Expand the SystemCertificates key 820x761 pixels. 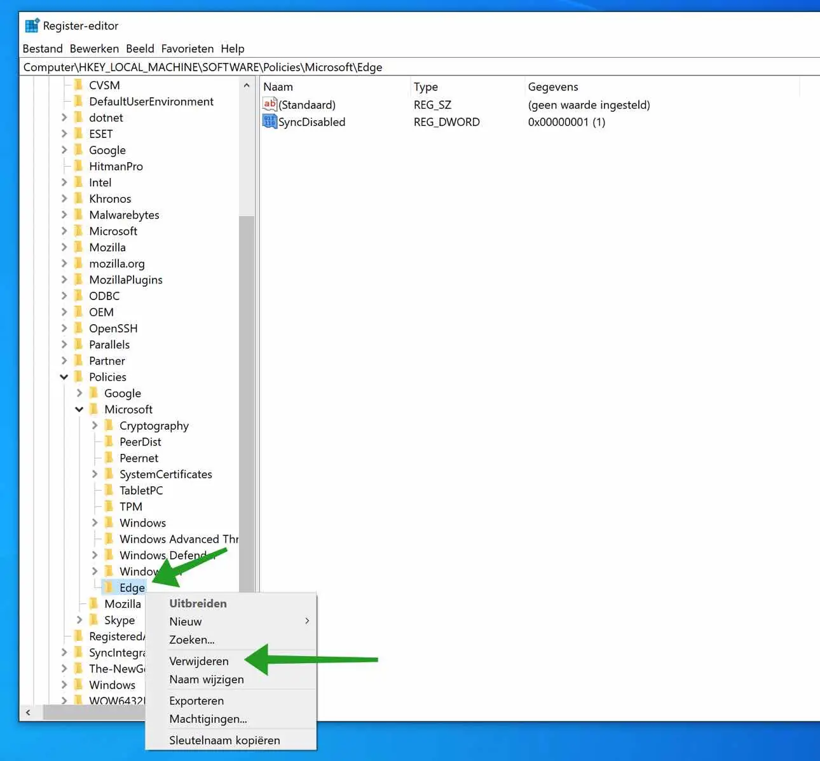click(x=95, y=474)
